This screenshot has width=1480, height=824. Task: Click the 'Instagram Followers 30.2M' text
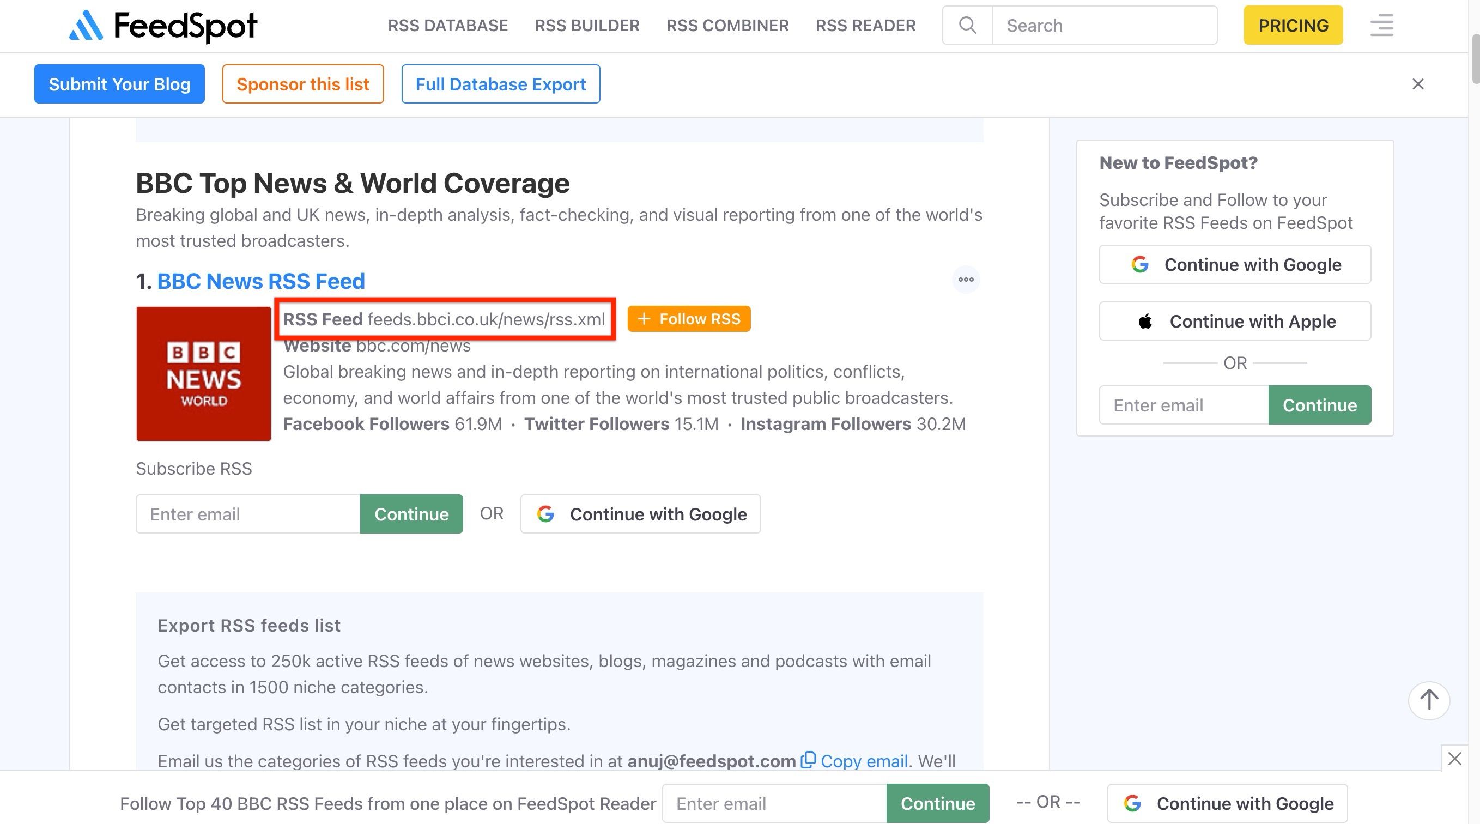[x=853, y=424]
